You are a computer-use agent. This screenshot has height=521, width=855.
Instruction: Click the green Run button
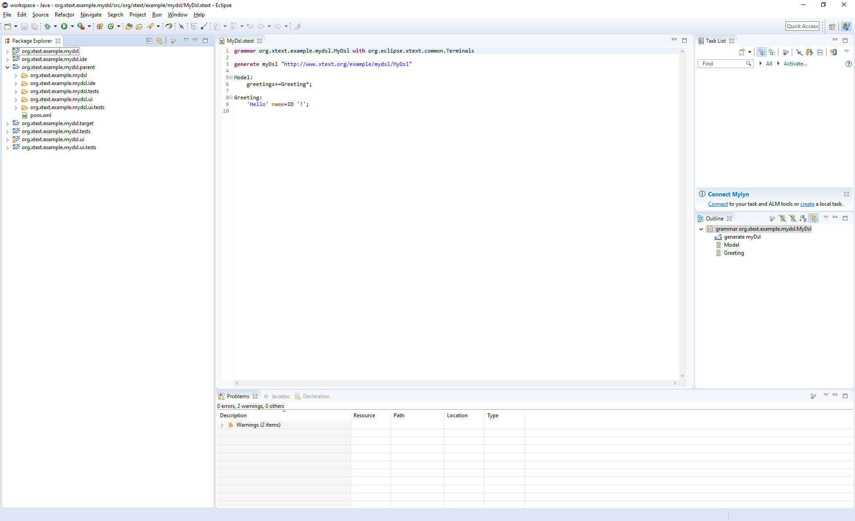pyautogui.click(x=64, y=26)
